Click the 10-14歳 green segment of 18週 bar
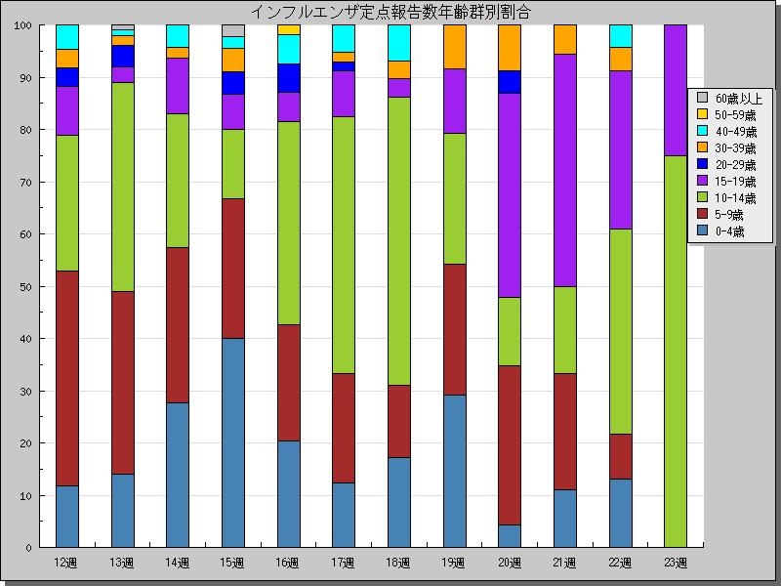The height and width of the screenshot is (586, 781). pos(399,241)
